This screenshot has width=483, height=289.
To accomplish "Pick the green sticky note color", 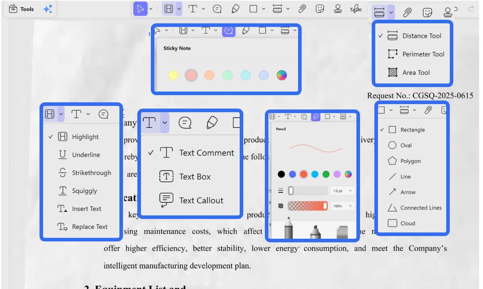I will click(227, 75).
